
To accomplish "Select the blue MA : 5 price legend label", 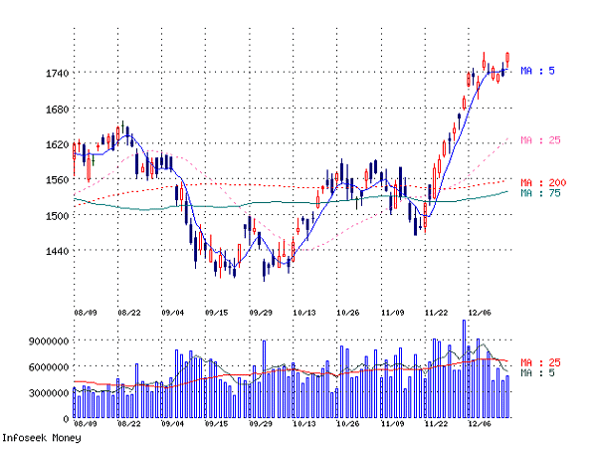I will pyautogui.click(x=537, y=71).
